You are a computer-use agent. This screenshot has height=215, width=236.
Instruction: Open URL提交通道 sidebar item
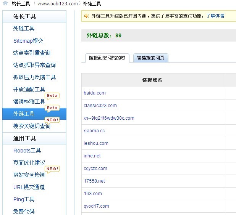(29, 187)
